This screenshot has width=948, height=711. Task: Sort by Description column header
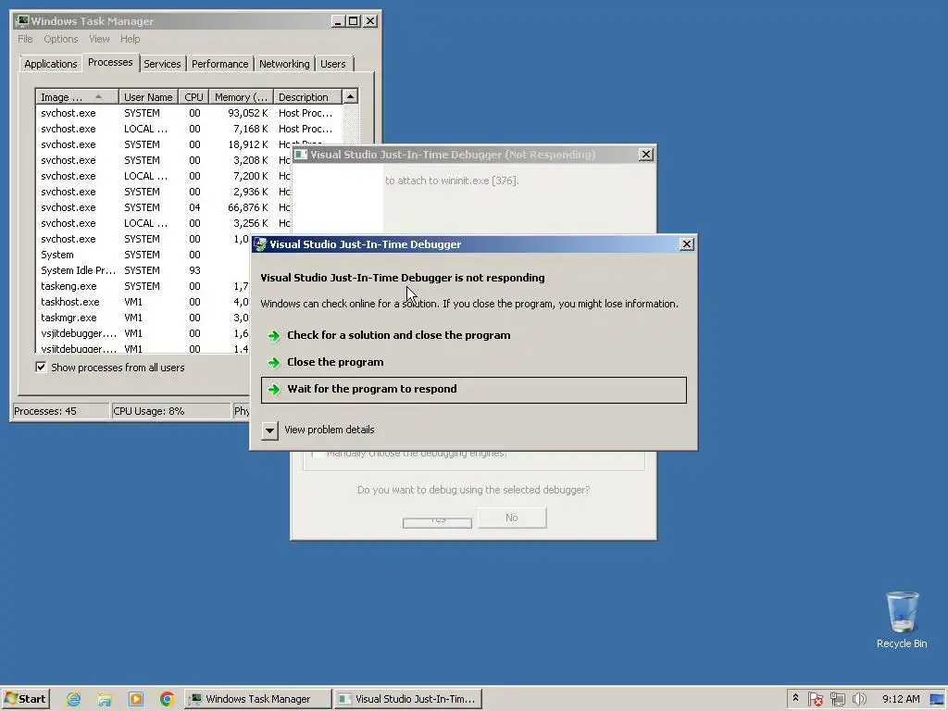(x=307, y=96)
